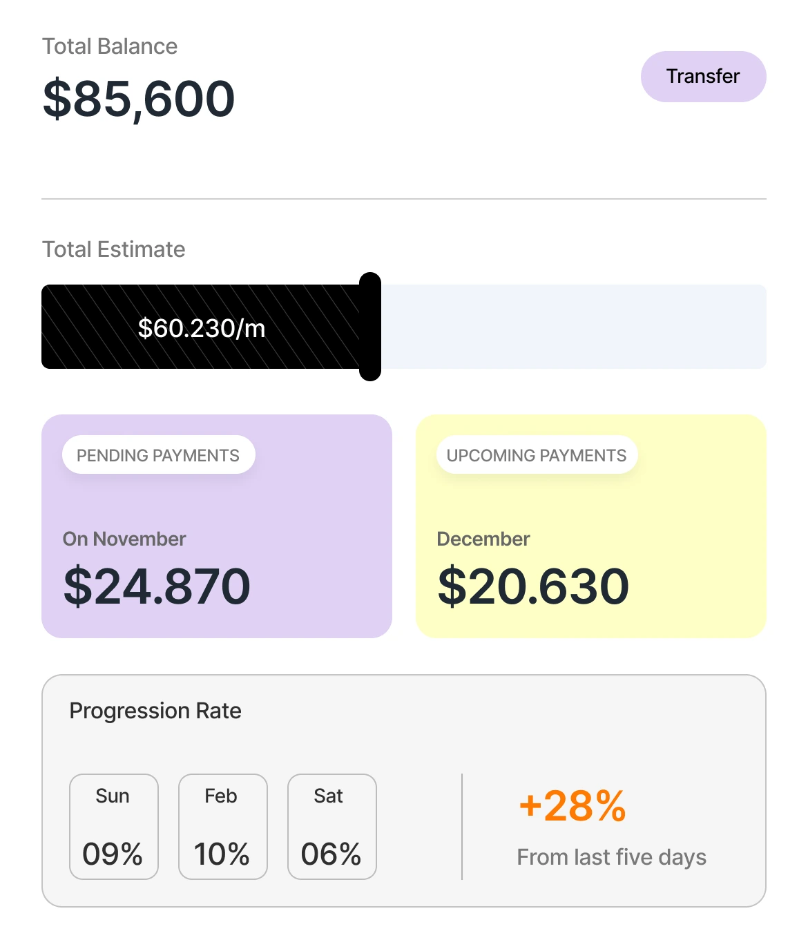Click the December label in the yellow card
Viewport: 808px width, 949px height.
483,539
